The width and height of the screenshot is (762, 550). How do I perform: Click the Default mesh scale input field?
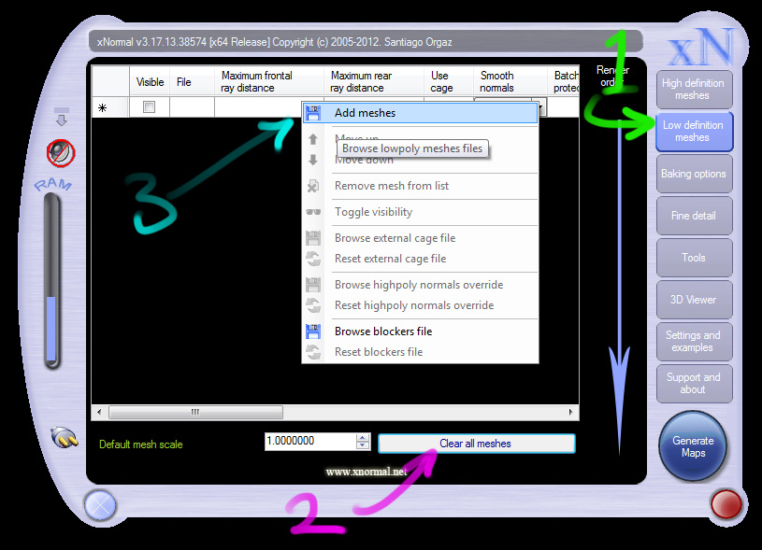point(310,442)
